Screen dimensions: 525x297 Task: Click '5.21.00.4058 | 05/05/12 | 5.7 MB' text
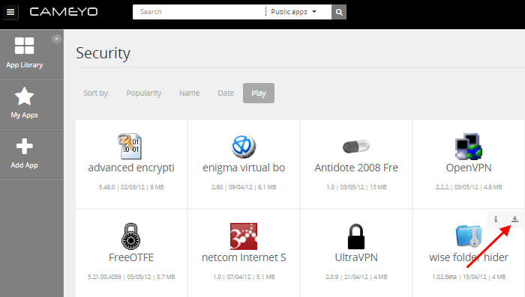tap(131, 277)
